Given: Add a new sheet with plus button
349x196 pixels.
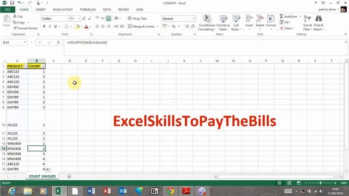Looking at the screenshot, I should point(69,176).
